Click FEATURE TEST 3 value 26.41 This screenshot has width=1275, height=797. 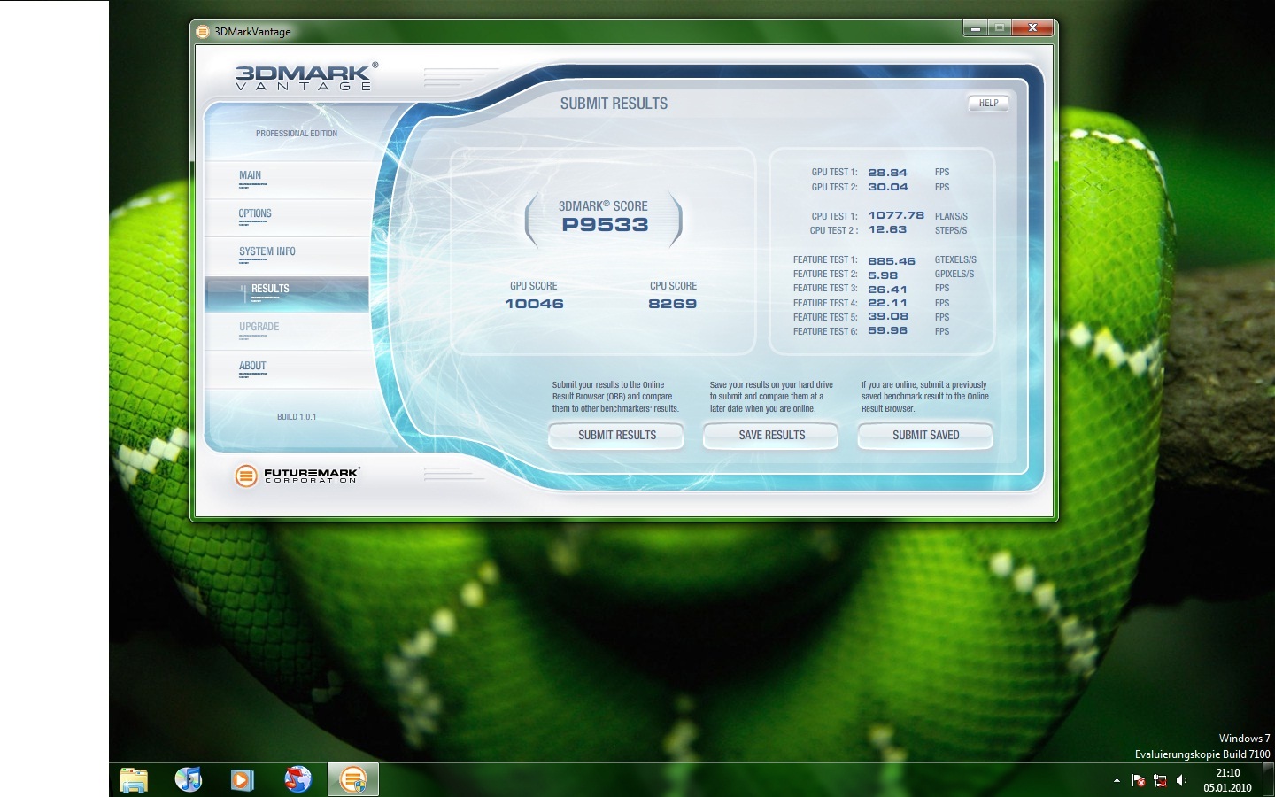(887, 290)
